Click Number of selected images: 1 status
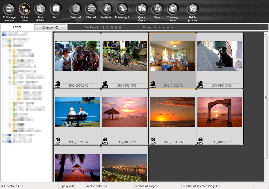 coord(201,186)
